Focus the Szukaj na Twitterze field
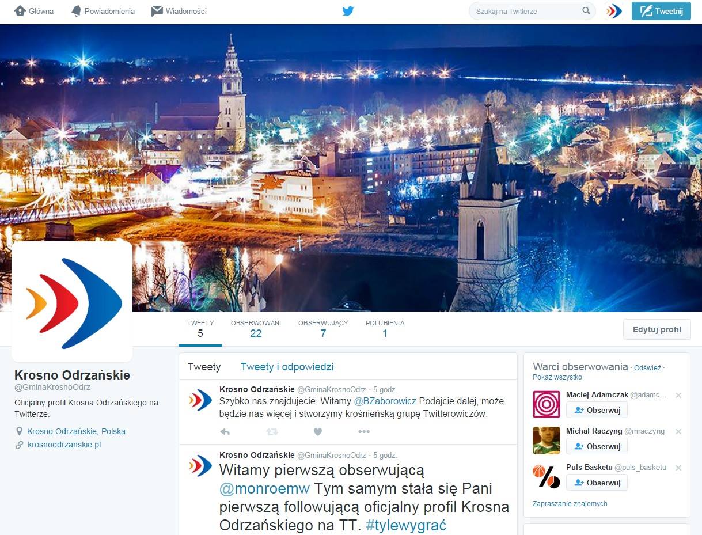702x535 pixels. pos(532,11)
